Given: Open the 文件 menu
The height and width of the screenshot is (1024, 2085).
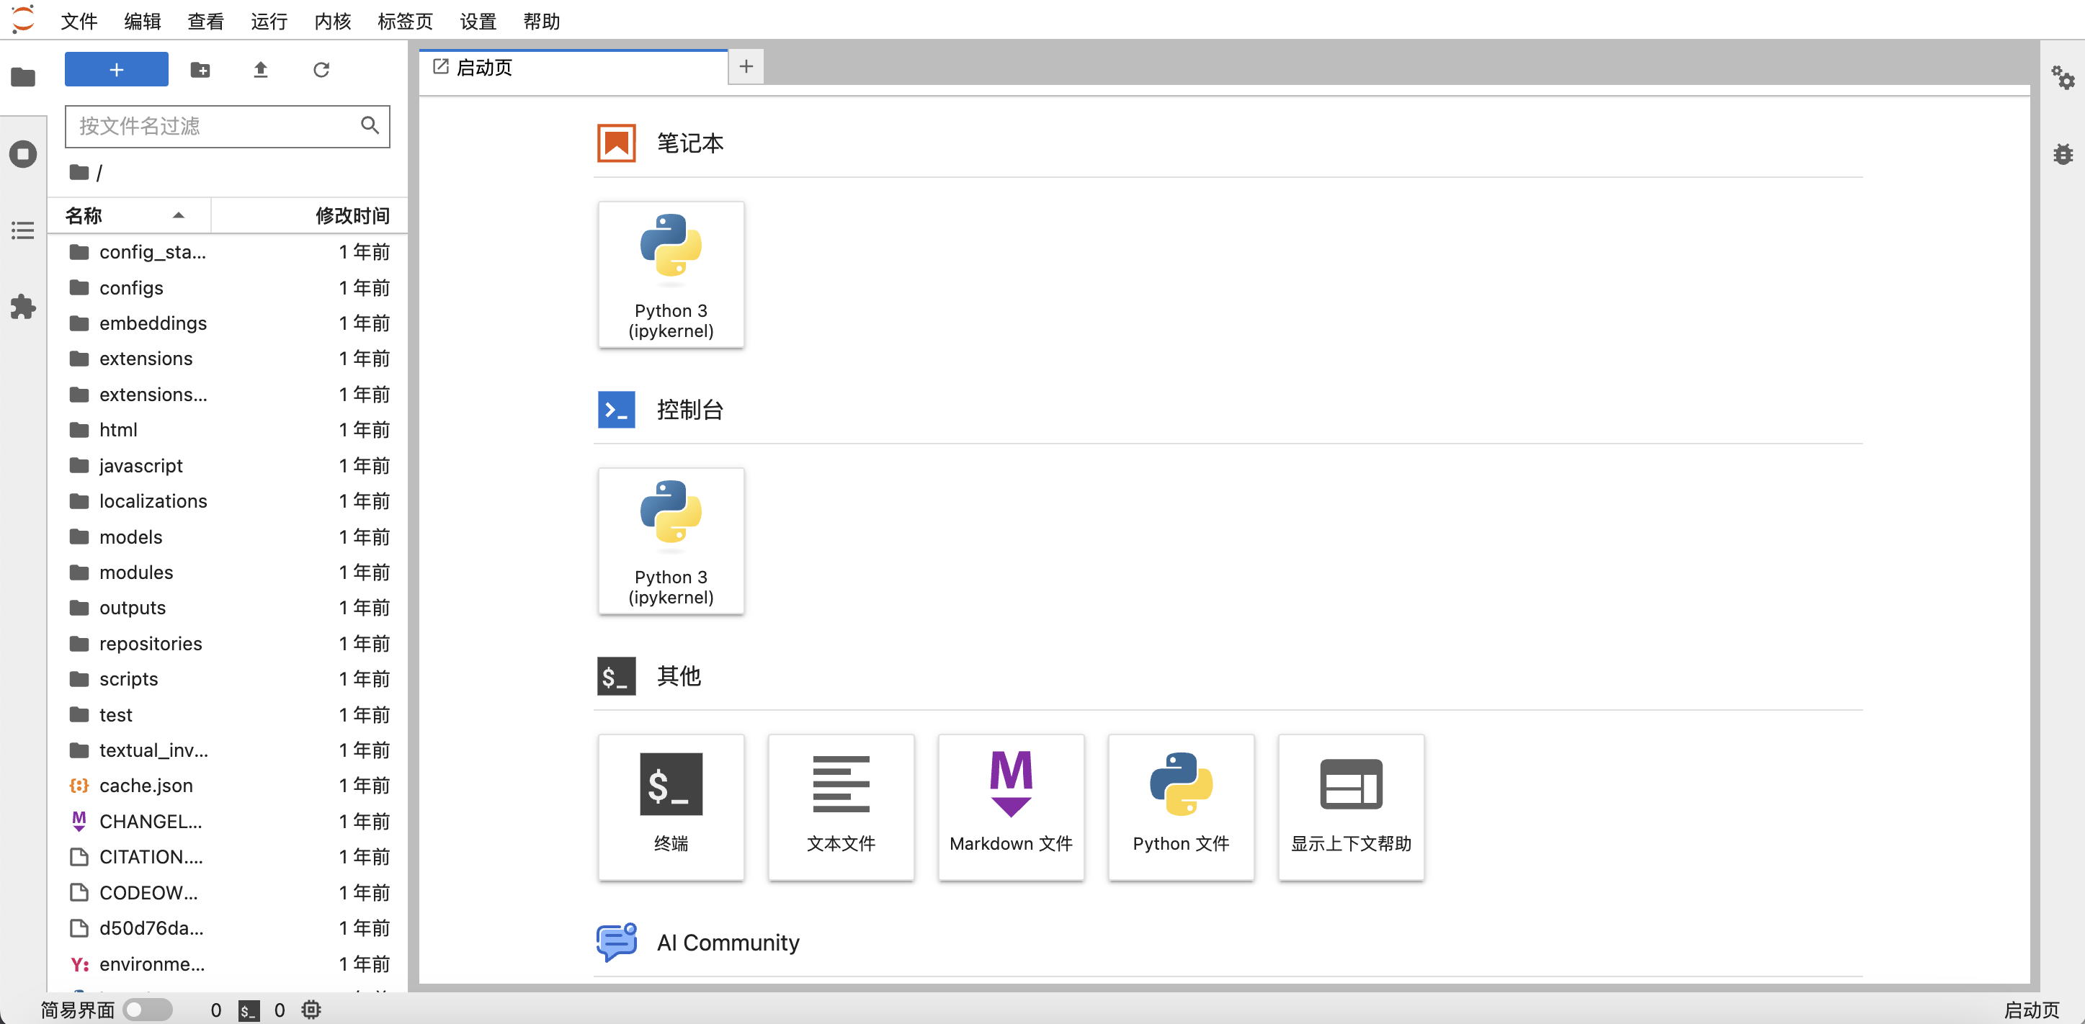Looking at the screenshot, I should coord(79,21).
